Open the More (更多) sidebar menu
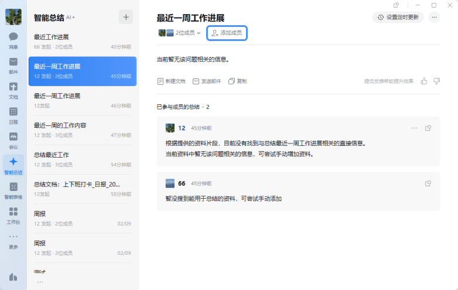458x290 pixels. [13, 241]
